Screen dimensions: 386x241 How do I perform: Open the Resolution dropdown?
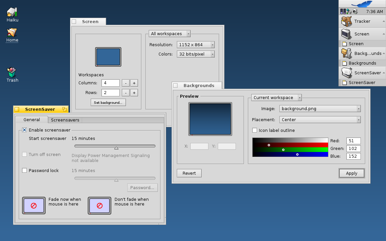[196, 45]
